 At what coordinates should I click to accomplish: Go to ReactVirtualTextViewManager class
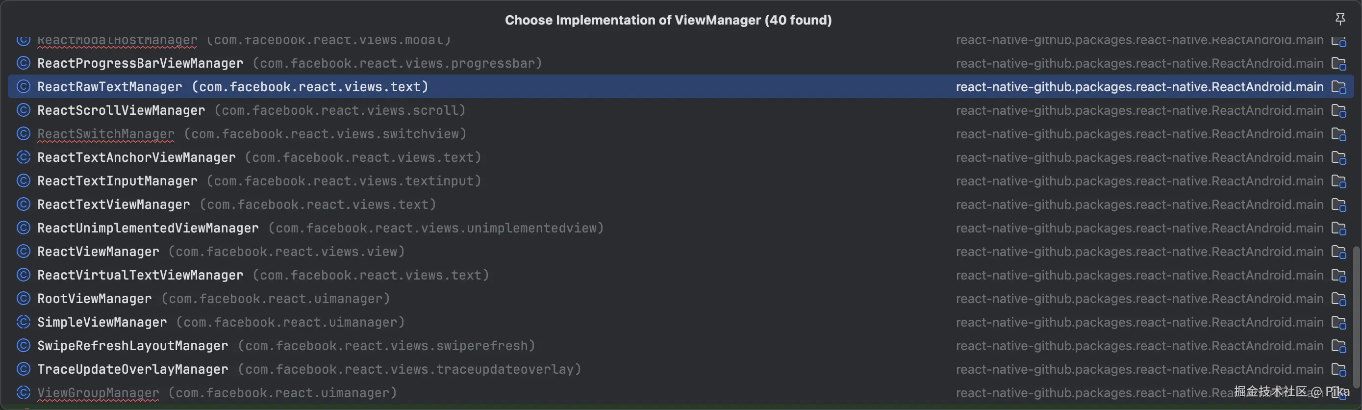coord(140,275)
